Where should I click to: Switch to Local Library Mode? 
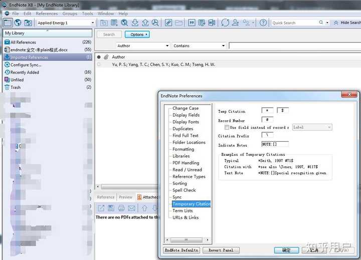pos(8,23)
